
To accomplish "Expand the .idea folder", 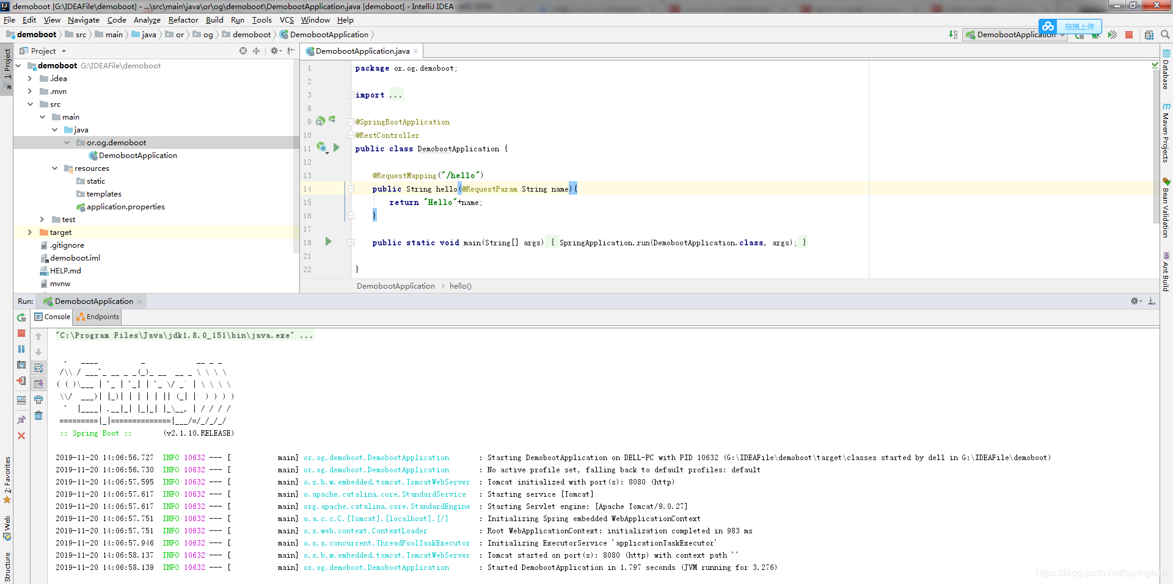I will click(30, 78).
